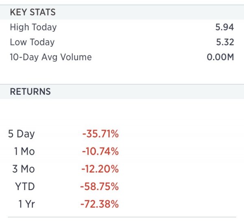Image resolution: width=244 pixels, height=221 pixels.
Task: Select the 3 Mo return label
Action: coord(24,169)
